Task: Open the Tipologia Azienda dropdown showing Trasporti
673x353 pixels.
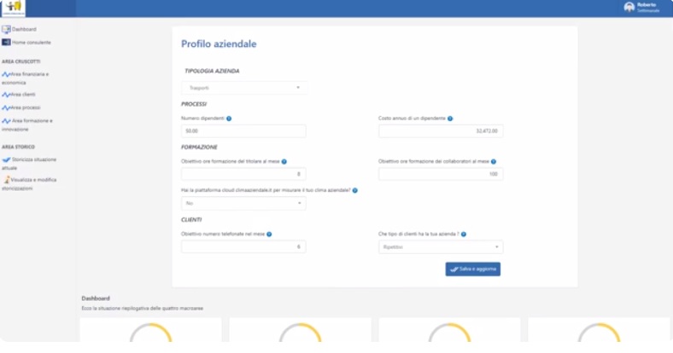Action: tap(244, 88)
